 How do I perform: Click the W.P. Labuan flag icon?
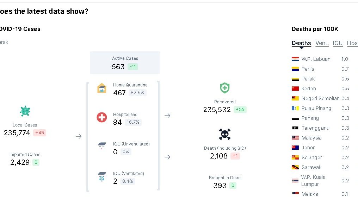[295, 59]
